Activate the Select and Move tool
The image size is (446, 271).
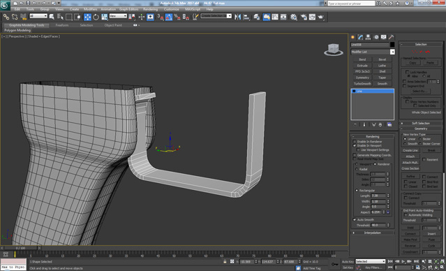(87, 17)
